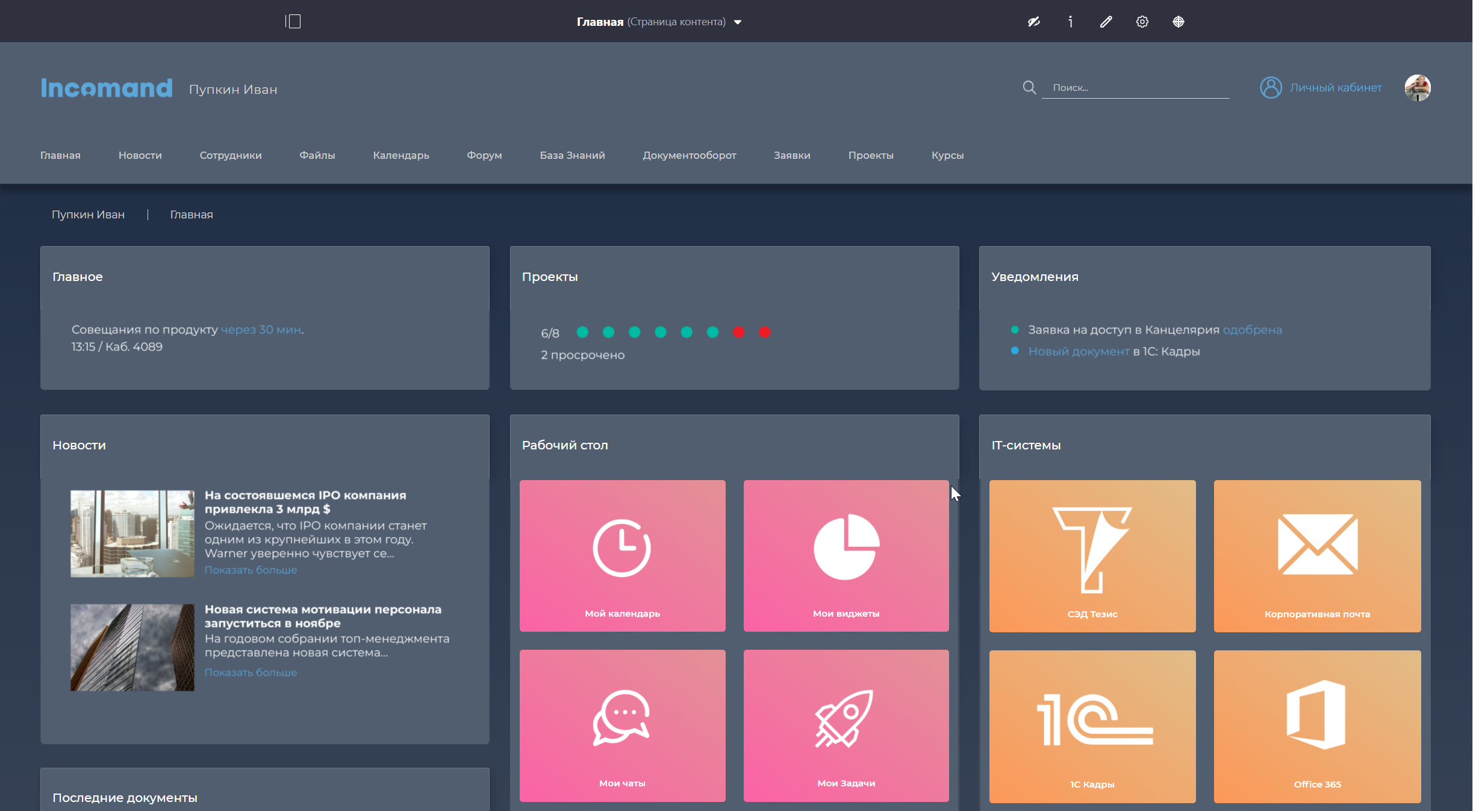Click Показать больше under the IPO news

[251, 570]
